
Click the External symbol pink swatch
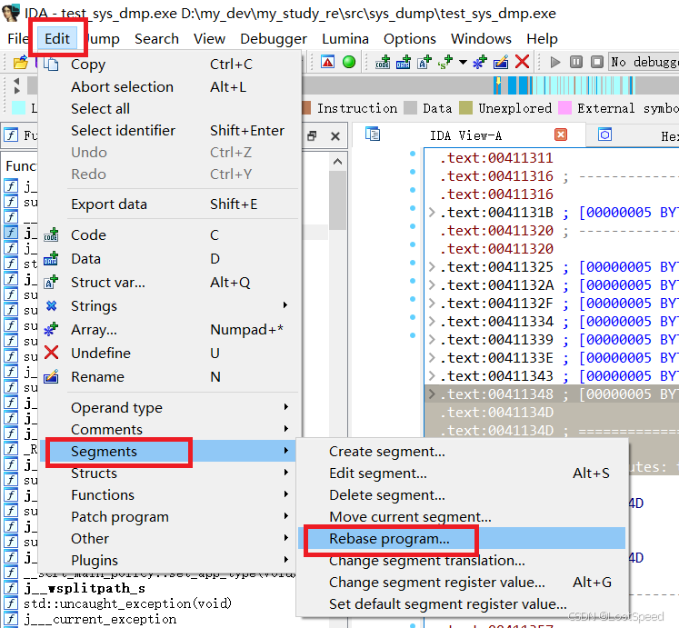point(564,108)
